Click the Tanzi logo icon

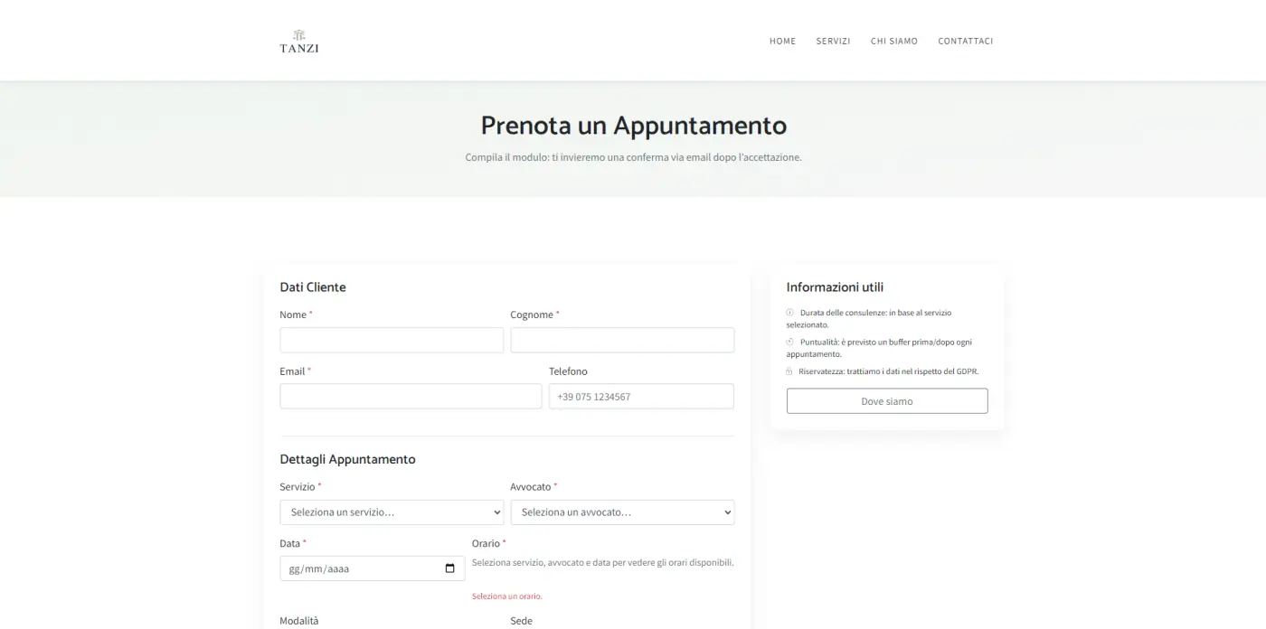point(298,33)
